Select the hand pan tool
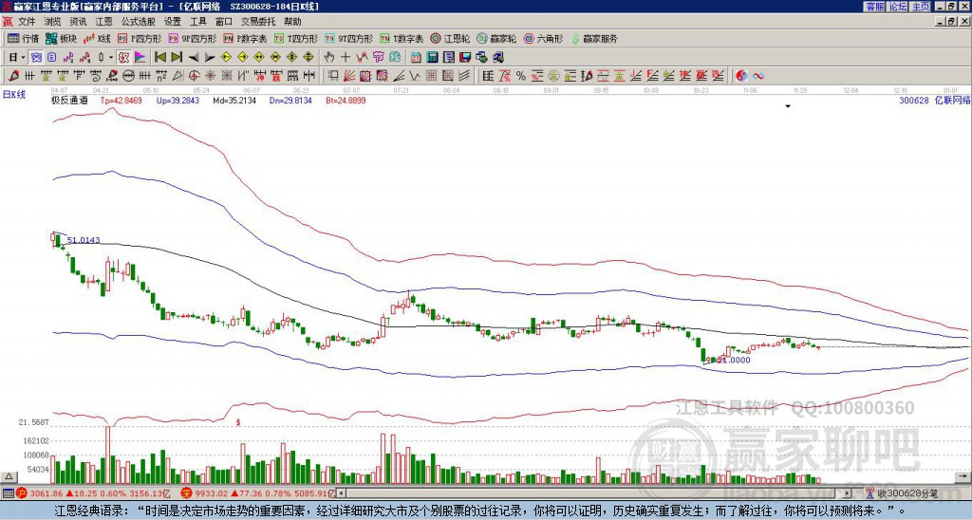This screenshot has width=972, height=520. (329, 58)
